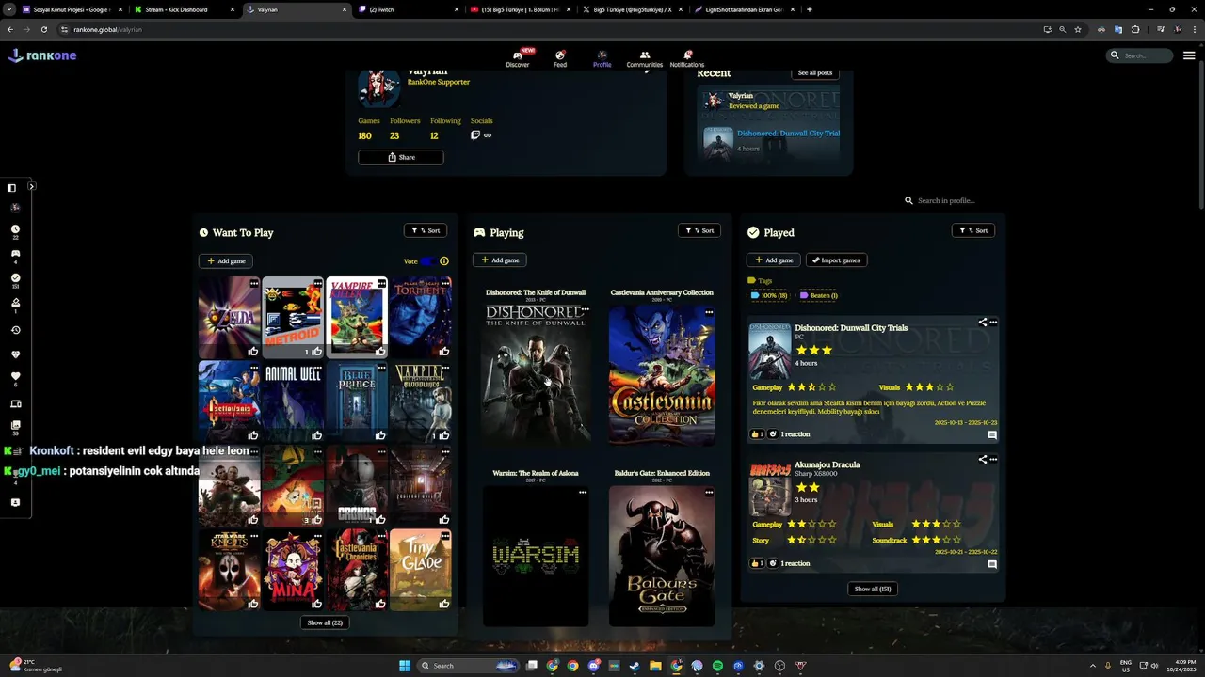This screenshot has height=677, width=1205.
Task: Click Add game in Playing column
Action: tap(500, 260)
